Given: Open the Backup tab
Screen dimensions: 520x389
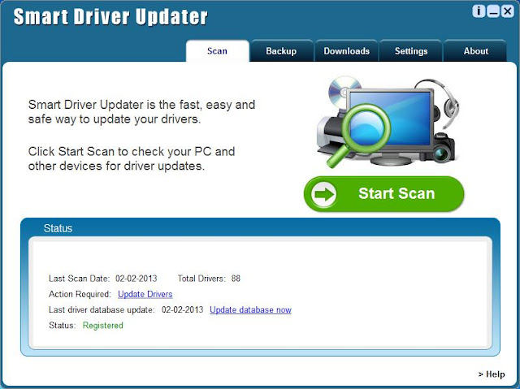Looking at the screenshot, I should point(281,51).
